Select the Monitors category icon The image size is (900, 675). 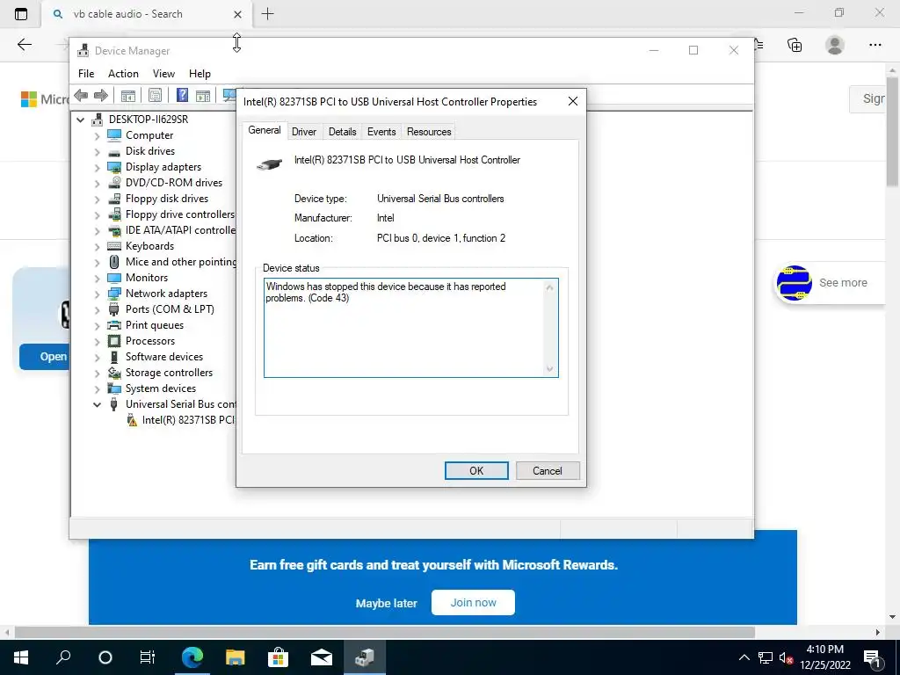[114, 278]
